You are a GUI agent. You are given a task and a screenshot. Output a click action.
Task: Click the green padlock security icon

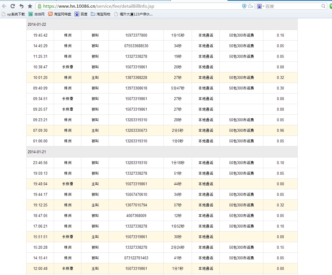[x=39, y=6]
